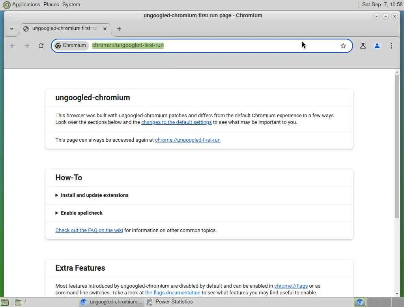Close the ungoogled-chromium first run tab
Screen dimensions: 404x307
click(105, 29)
